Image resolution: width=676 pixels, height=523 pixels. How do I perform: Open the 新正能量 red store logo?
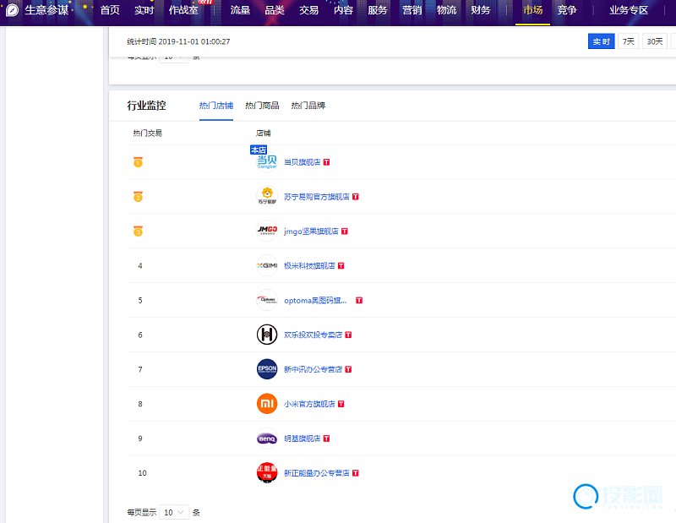pos(267,473)
